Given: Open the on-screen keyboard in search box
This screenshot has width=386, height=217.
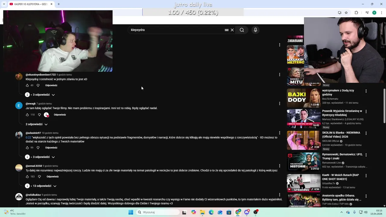Looking at the screenshot, I should pos(226,30).
